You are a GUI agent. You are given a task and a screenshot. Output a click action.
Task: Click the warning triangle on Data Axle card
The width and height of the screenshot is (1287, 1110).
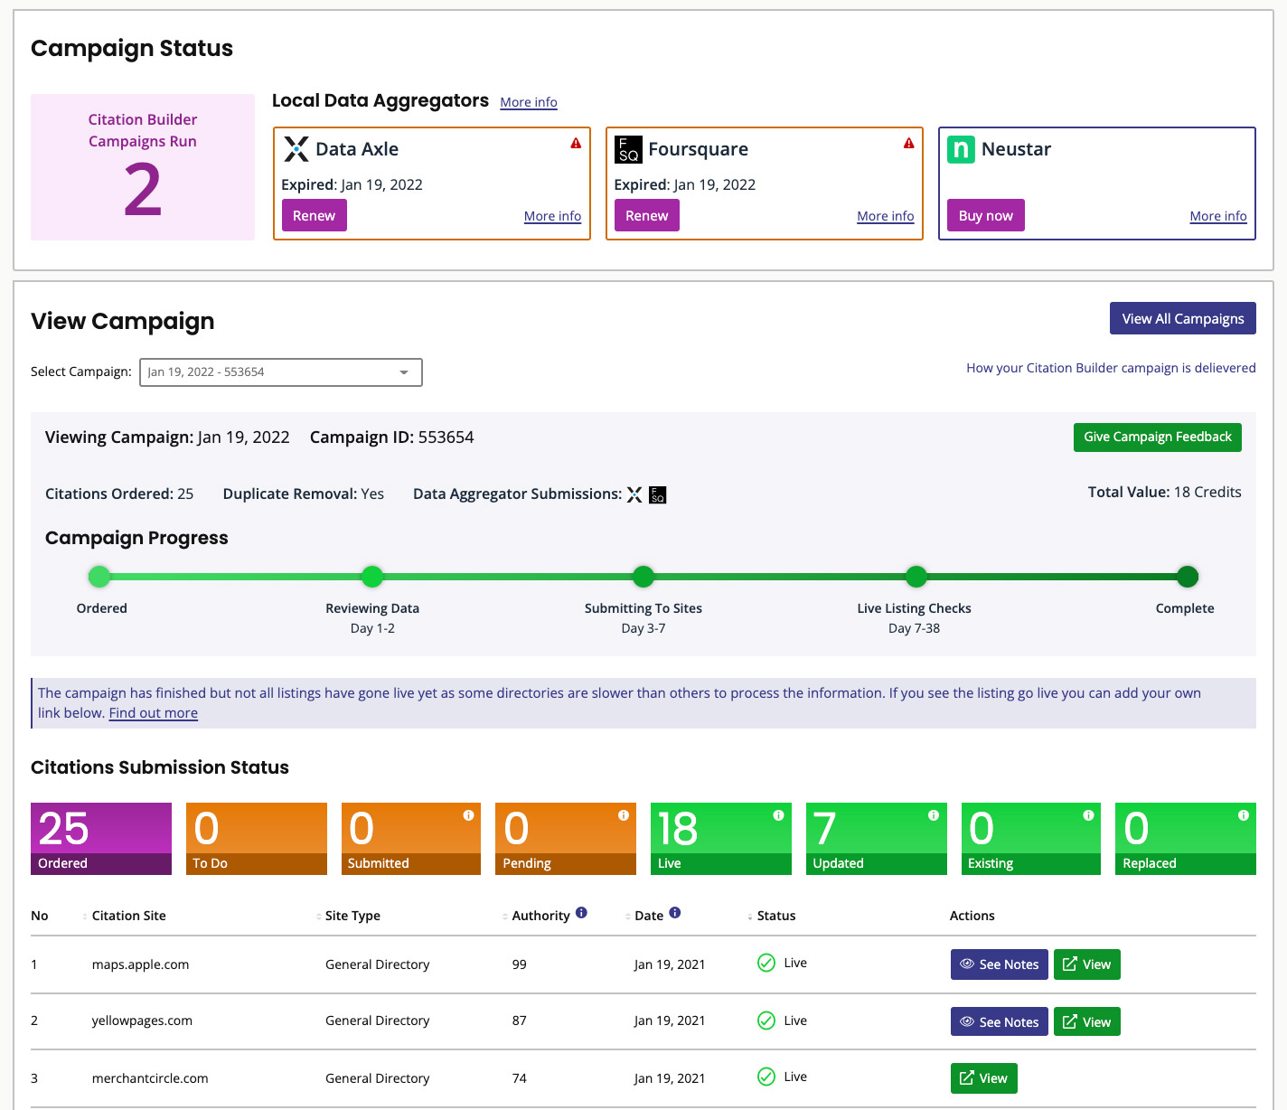[x=576, y=143]
